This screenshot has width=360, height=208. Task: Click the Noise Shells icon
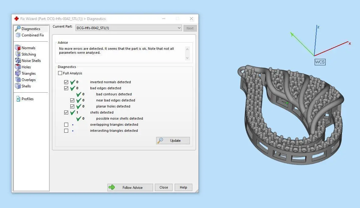pos(18,60)
